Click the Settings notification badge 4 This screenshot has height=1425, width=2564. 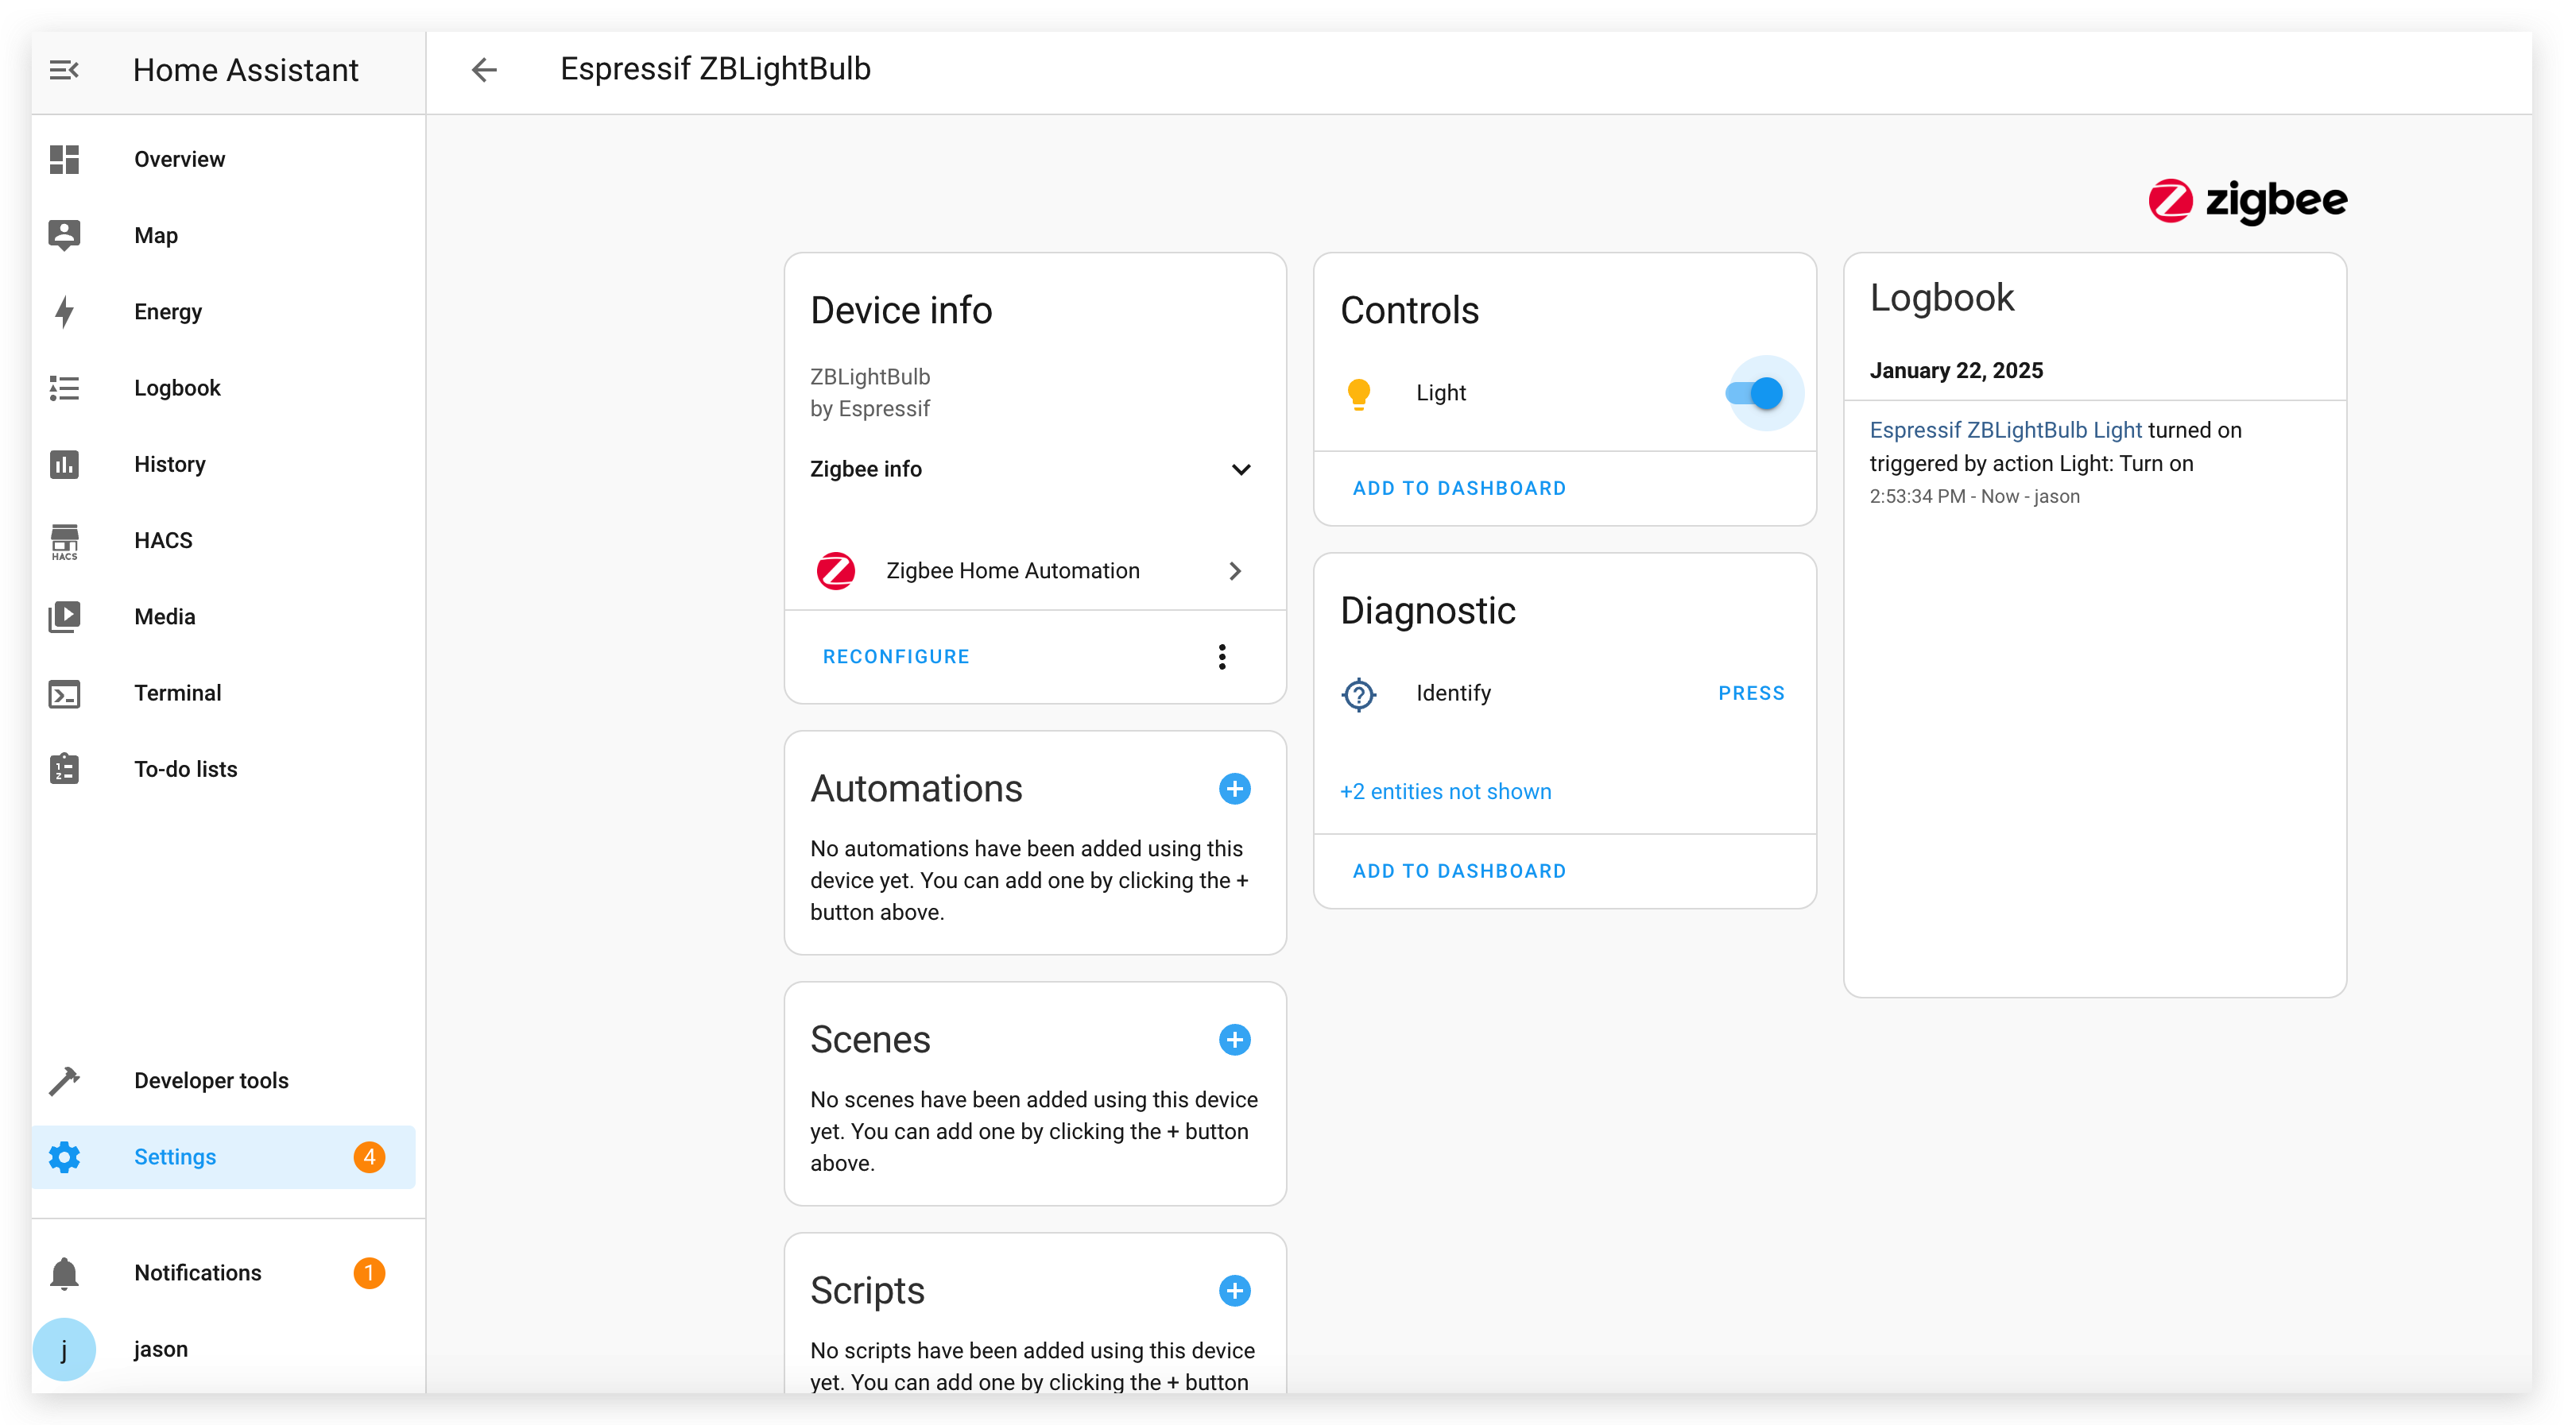click(370, 1157)
